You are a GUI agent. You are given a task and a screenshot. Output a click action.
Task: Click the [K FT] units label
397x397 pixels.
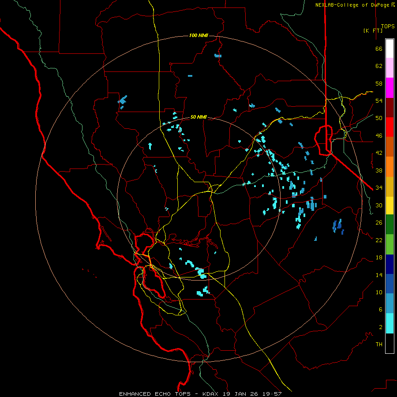(x=373, y=30)
